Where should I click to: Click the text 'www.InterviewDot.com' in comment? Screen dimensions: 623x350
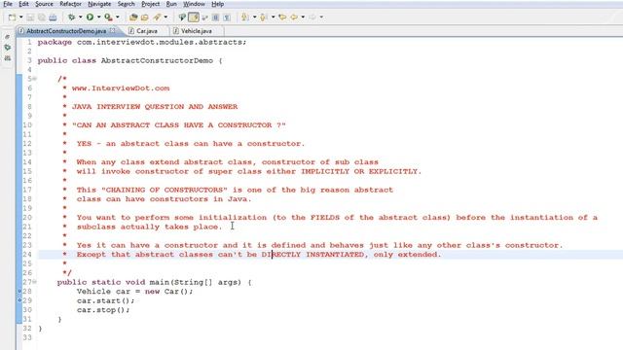(x=121, y=88)
